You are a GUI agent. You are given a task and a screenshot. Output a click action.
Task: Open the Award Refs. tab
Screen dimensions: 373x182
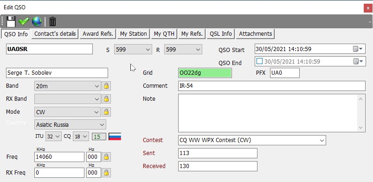[98, 34]
